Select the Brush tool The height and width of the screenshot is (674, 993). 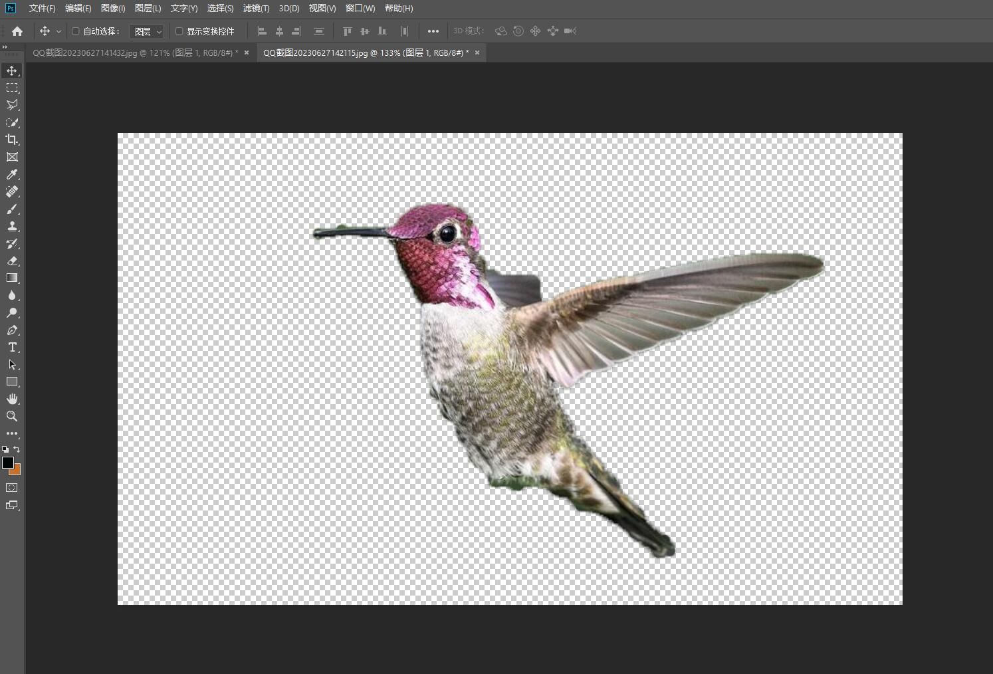12,209
